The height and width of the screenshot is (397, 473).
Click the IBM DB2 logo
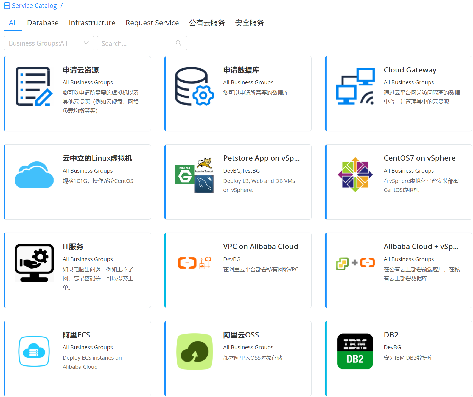click(x=355, y=351)
